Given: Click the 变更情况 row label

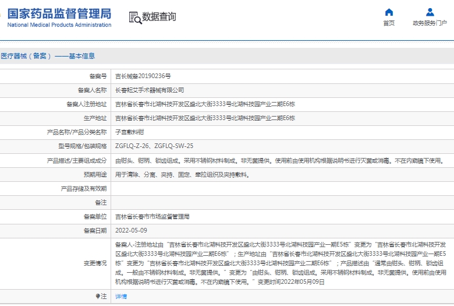Looking at the screenshot, I should (95, 263).
